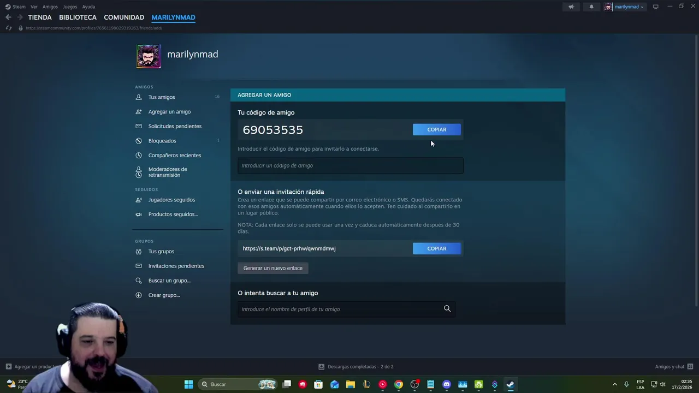Click the Buscar un grupo magnifier icon
Image resolution: width=699 pixels, height=393 pixels.
coord(138,281)
